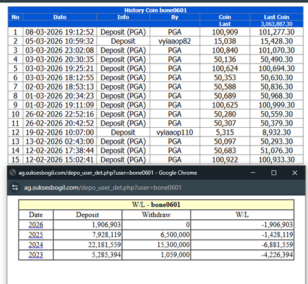Click the globe favicon in popup title bar
The height and width of the screenshot is (284, 308).
point(13,173)
